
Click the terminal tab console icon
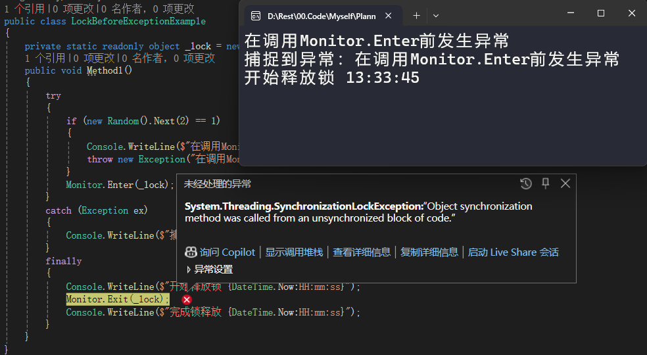click(x=255, y=16)
